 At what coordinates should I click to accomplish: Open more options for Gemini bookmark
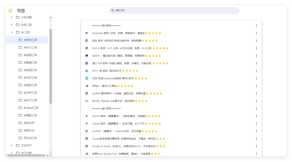pyautogui.click(x=256, y=116)
